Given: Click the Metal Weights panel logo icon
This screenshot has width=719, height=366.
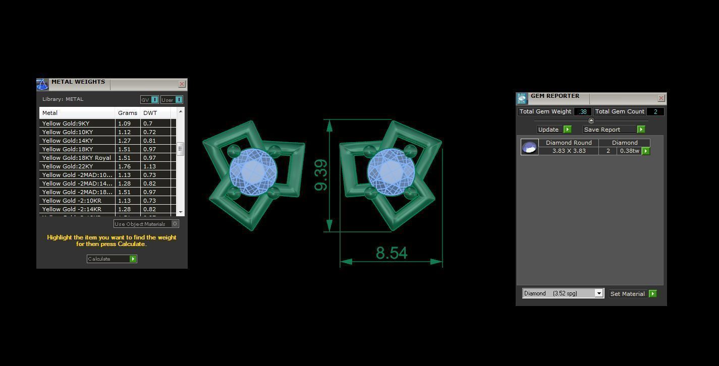Looking at the screenshot, I should 42,84.
